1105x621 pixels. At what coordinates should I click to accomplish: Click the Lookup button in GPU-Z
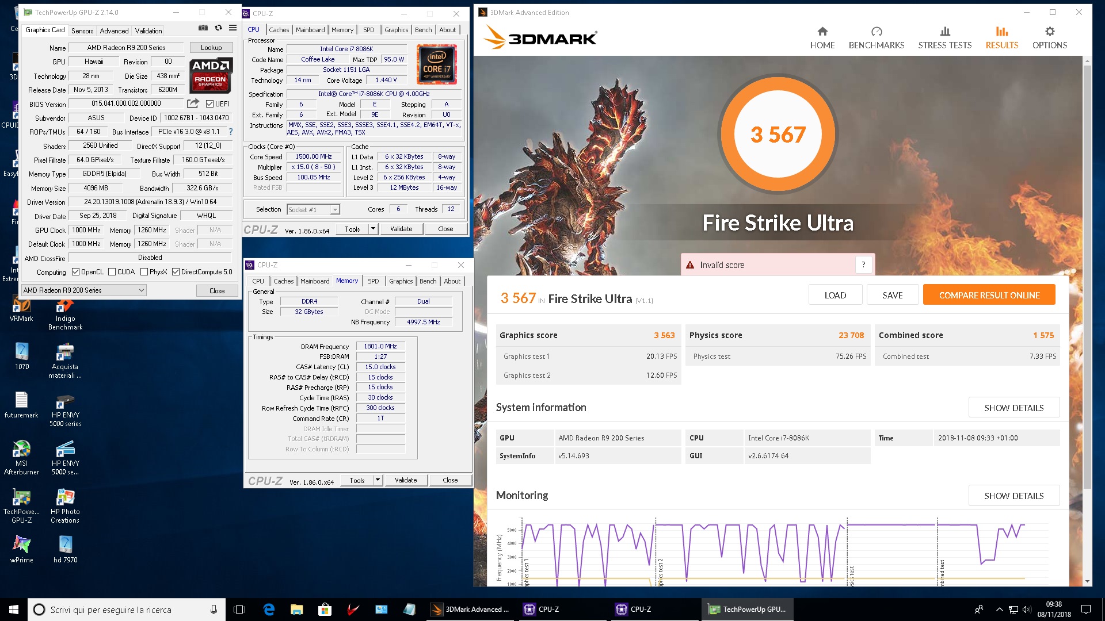(211, 48)
